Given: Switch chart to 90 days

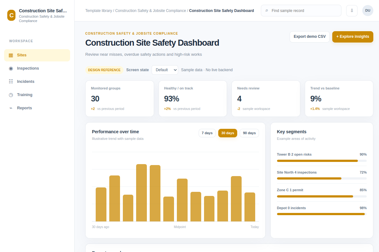Looking at the screenshot, I should (249, 133).
